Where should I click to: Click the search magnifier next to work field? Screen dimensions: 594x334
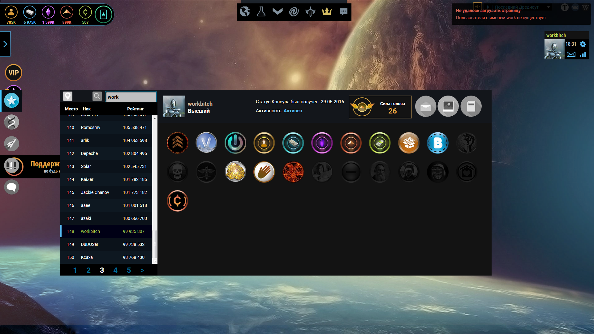tap(97, 96)
